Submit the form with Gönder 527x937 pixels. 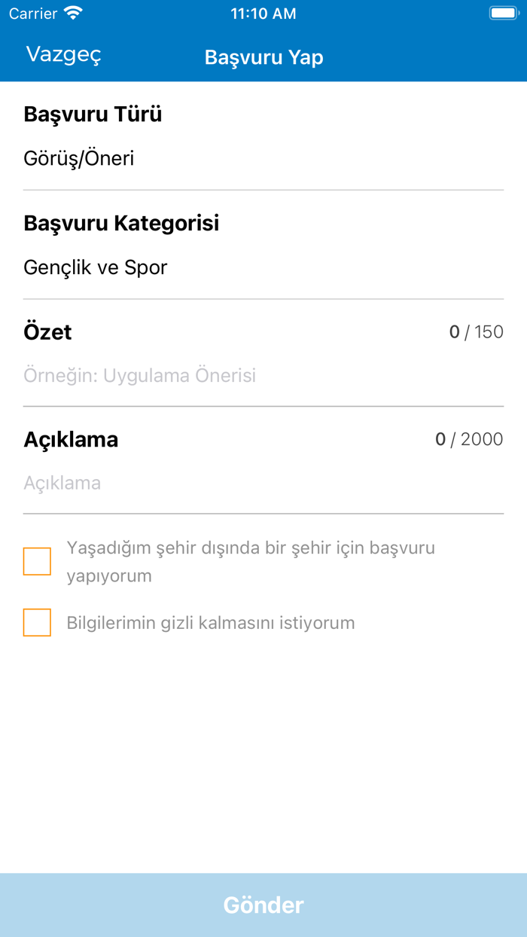[263, 905]
